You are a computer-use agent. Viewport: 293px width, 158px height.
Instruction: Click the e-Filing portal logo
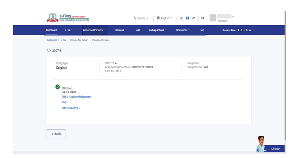pos(68,18)
